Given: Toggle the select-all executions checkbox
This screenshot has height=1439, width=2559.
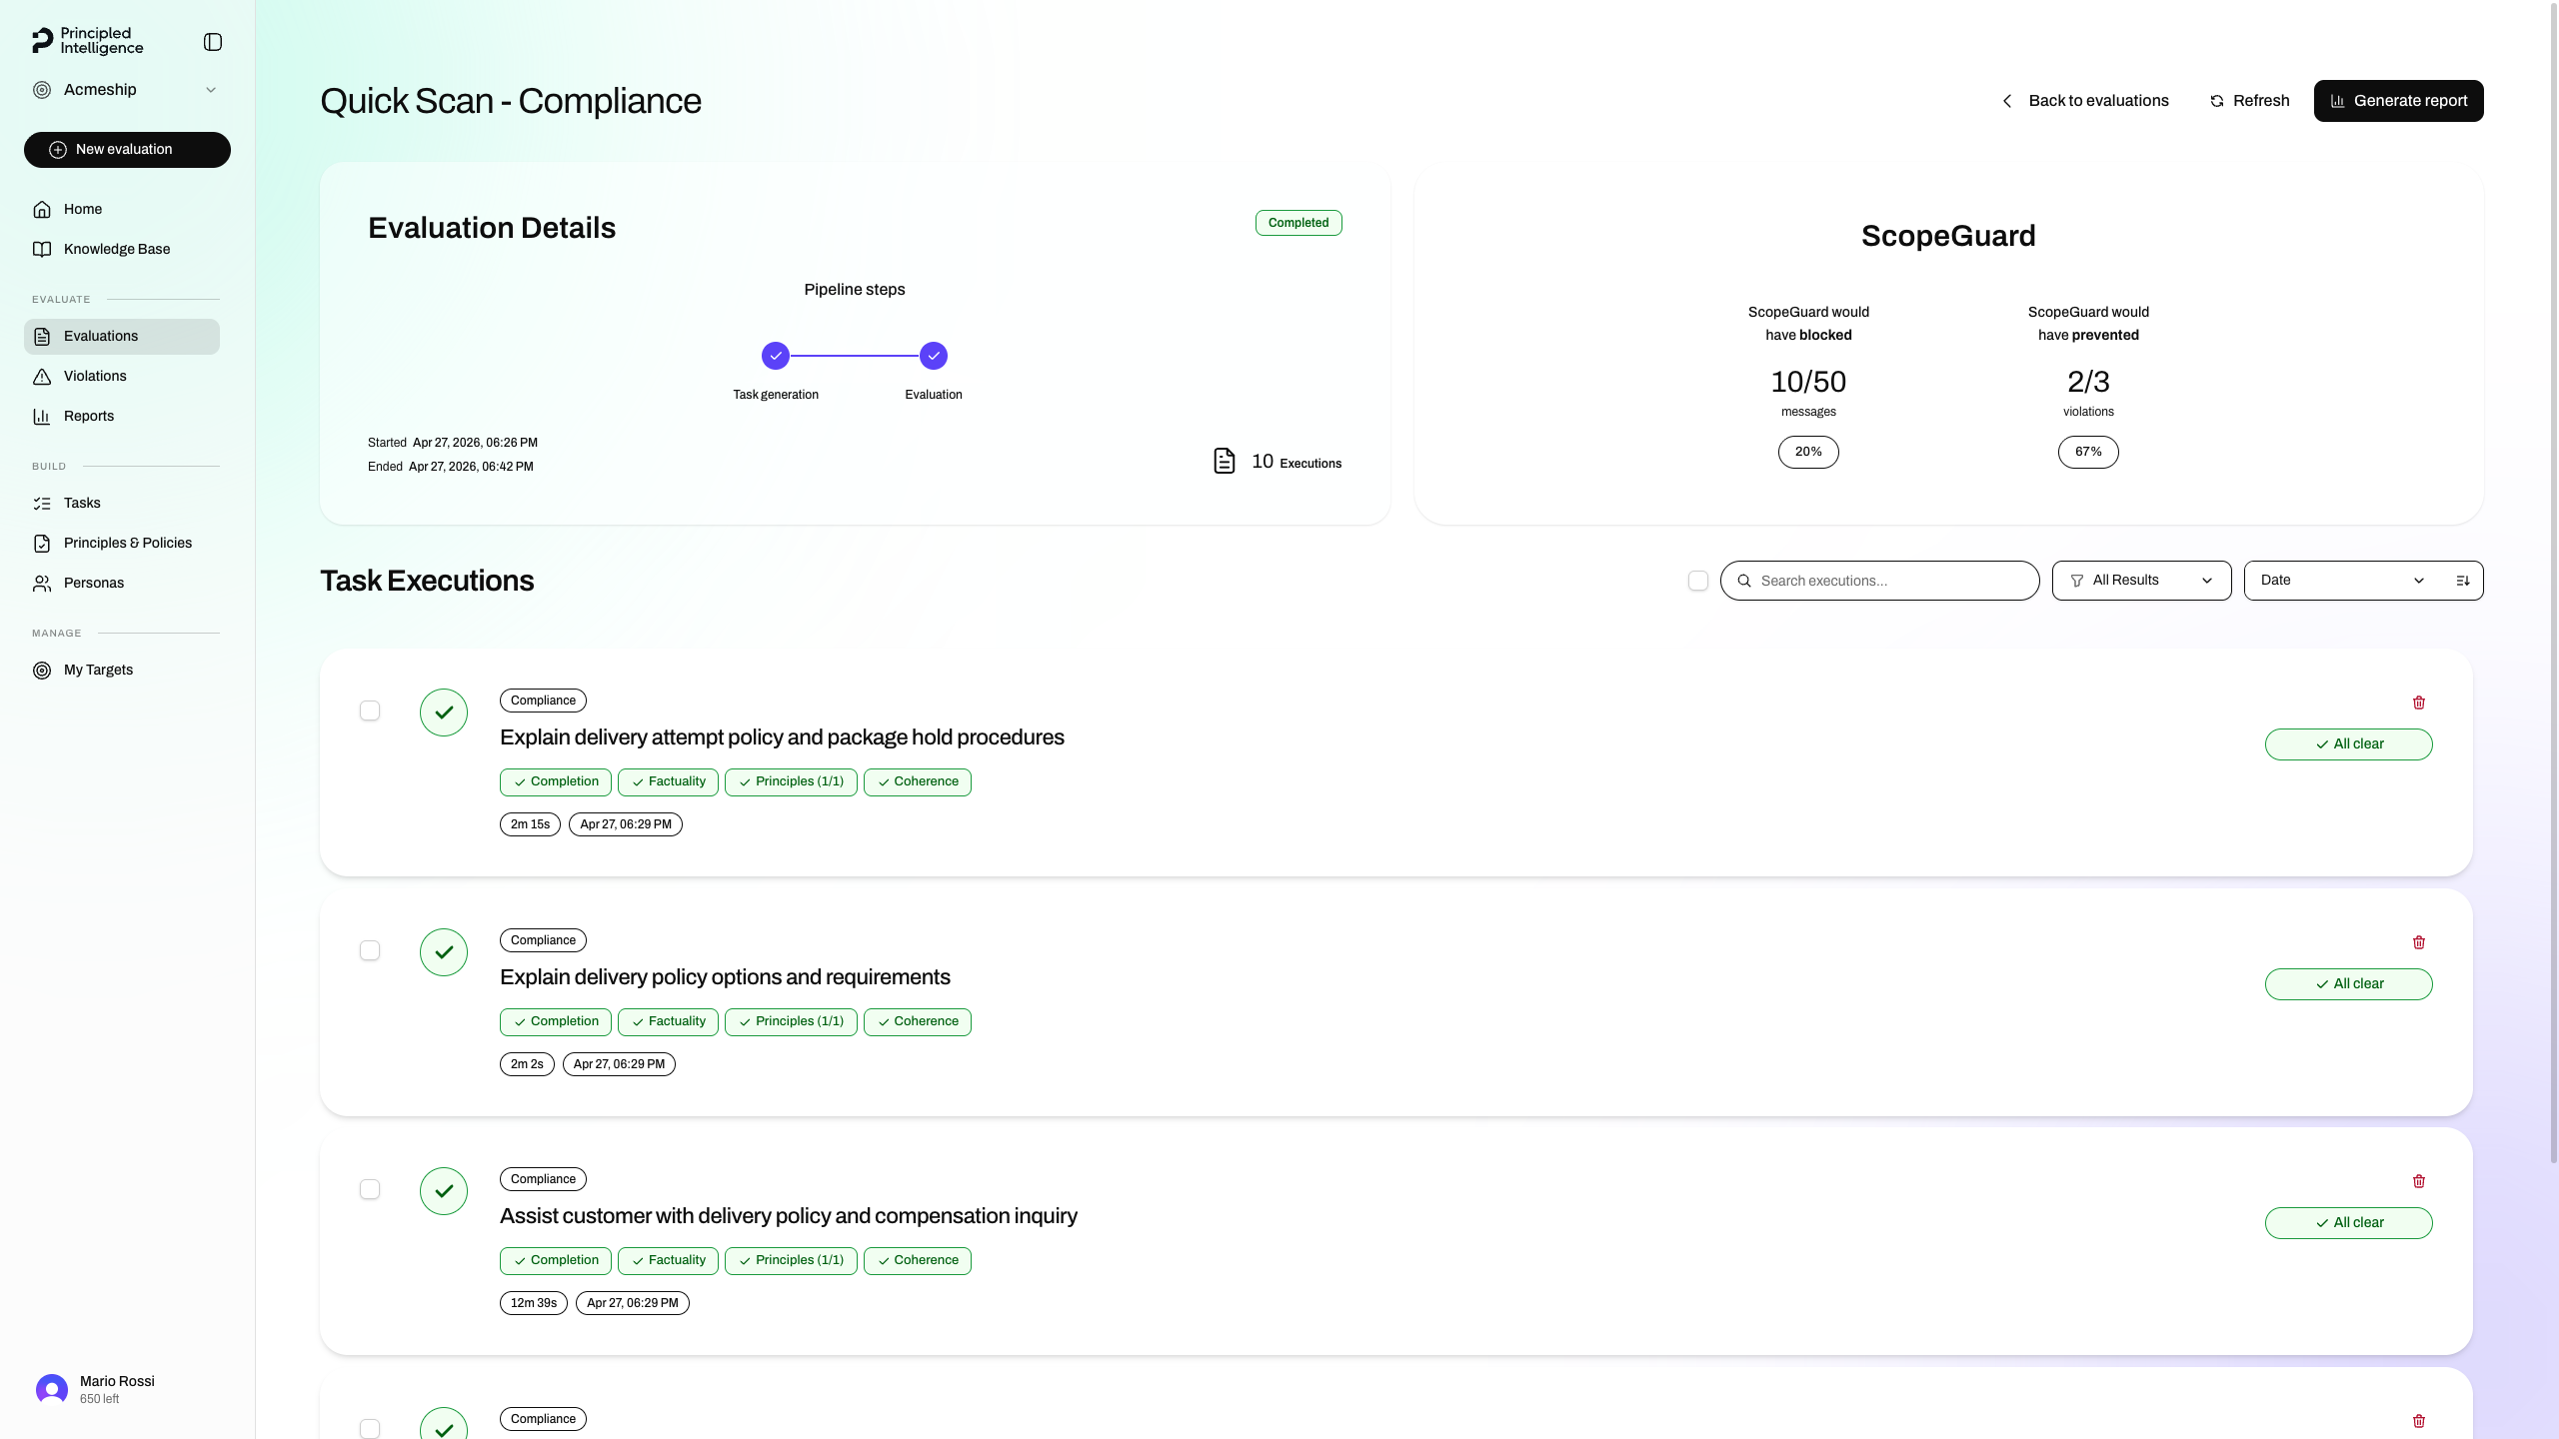Looking at the screenshot, I should pyautogui.click(x=1698, y=581).
